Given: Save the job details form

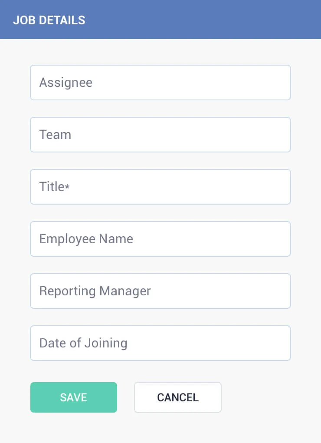Looking at the screenshot, I should (x=74, y=397).
